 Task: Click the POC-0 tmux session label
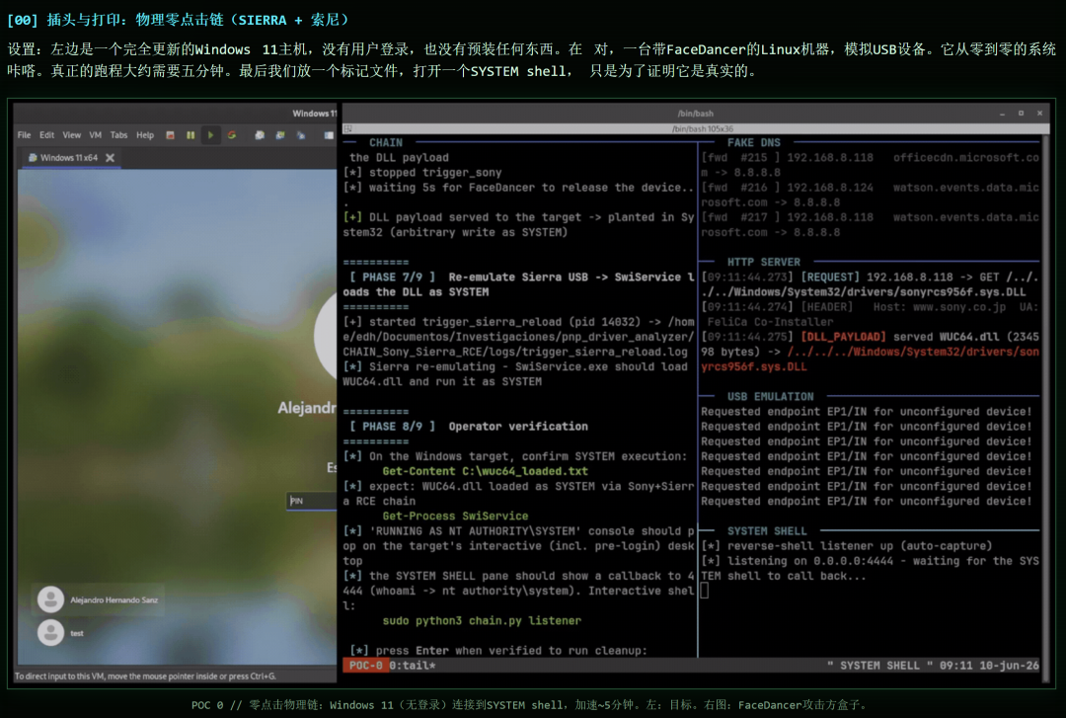[x=366, y=666]
